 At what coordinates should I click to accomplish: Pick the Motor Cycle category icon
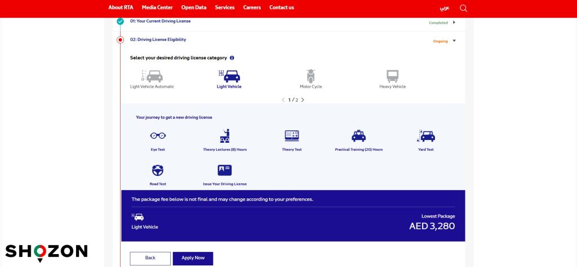click(x=311, y=76)
